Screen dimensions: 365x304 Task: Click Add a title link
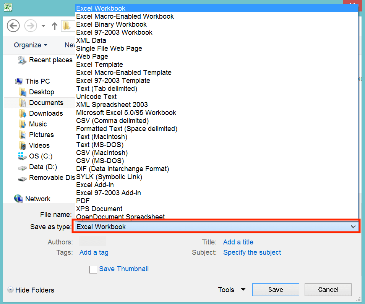coord(238,242)
